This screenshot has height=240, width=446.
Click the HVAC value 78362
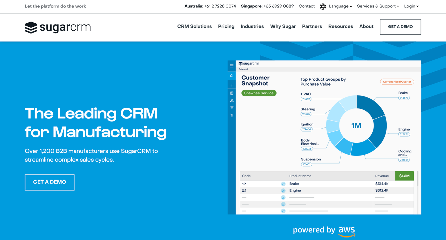coord(306,99)
